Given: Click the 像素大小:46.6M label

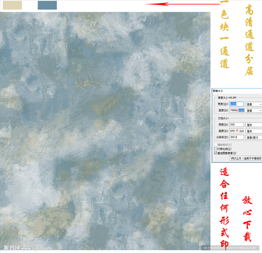Looking at the screenshot, I should point(227,97).
